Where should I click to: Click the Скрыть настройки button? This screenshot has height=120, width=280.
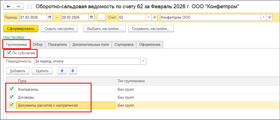click(x=59, y=29)
